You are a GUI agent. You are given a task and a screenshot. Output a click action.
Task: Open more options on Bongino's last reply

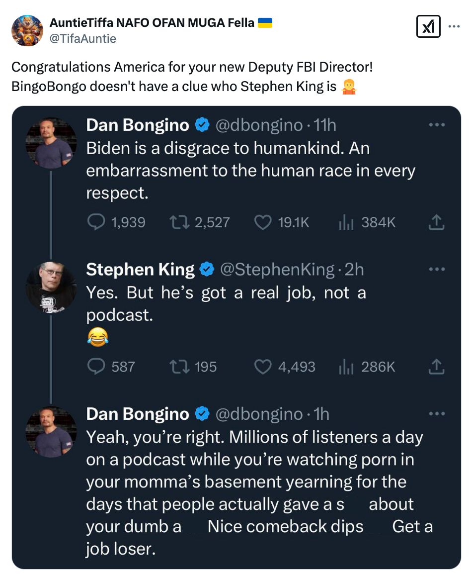(437, 414)
